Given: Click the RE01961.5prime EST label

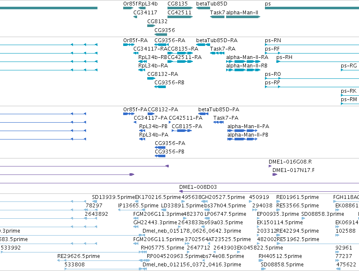Looking at the screenshot, I should [x=297, y=197].
